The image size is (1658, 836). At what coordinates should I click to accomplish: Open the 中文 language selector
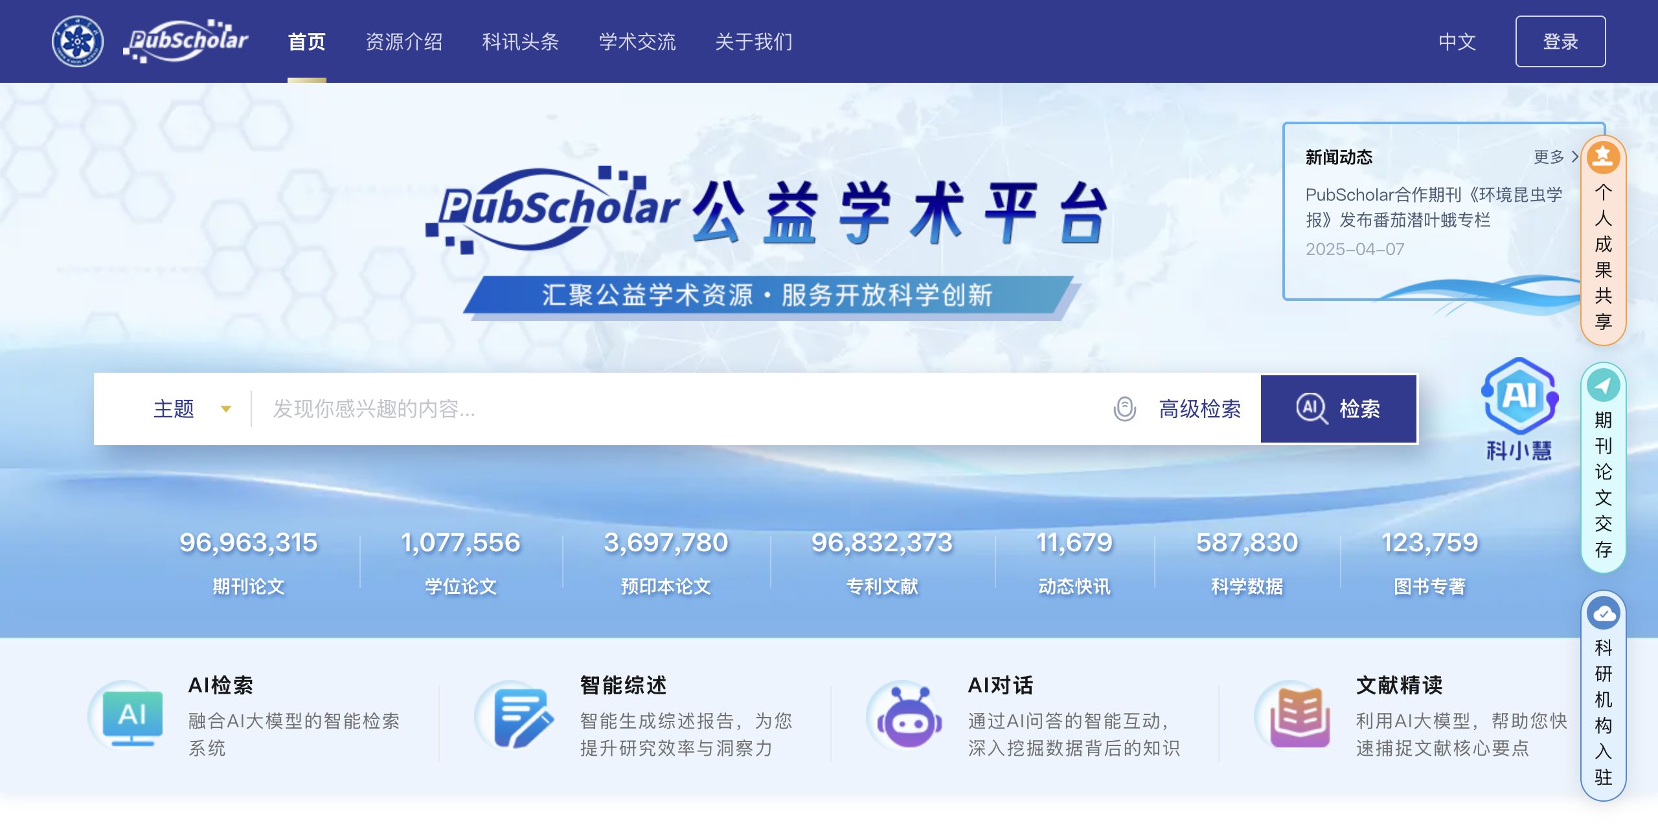point(1457,42)
